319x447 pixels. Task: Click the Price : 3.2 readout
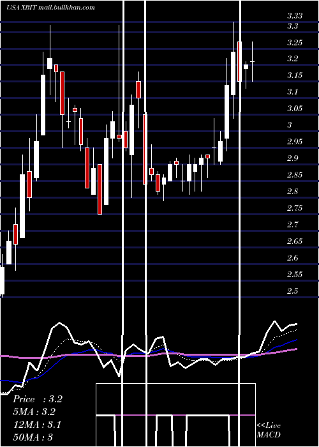pyautogui.click(x=37, y=399)
